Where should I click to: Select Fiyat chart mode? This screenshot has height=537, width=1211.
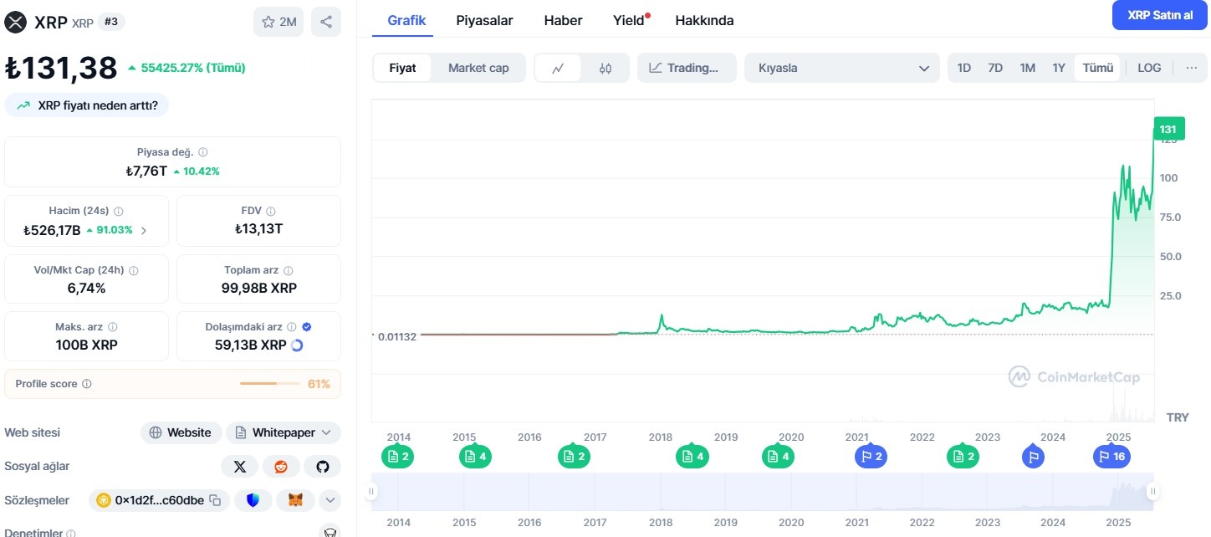pyautogui.click(x=402, y=68)
